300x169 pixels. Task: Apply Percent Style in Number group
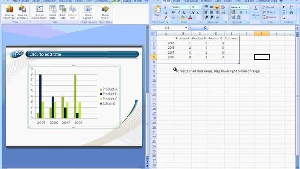pos(241,12)
